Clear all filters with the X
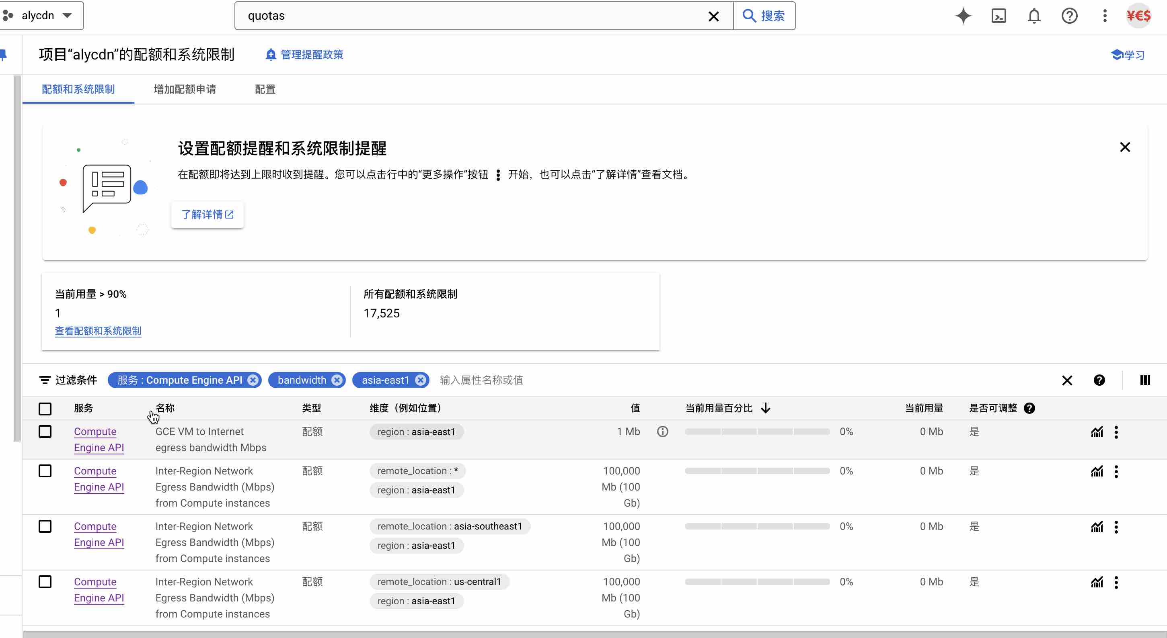Screen dimensions: 1167x638 1067,380
